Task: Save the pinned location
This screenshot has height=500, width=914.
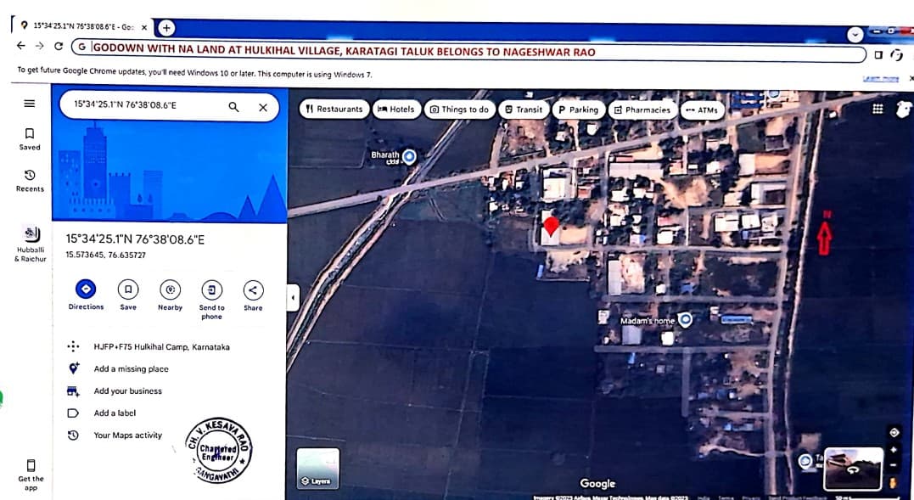Action: click(x=128, y=295)
